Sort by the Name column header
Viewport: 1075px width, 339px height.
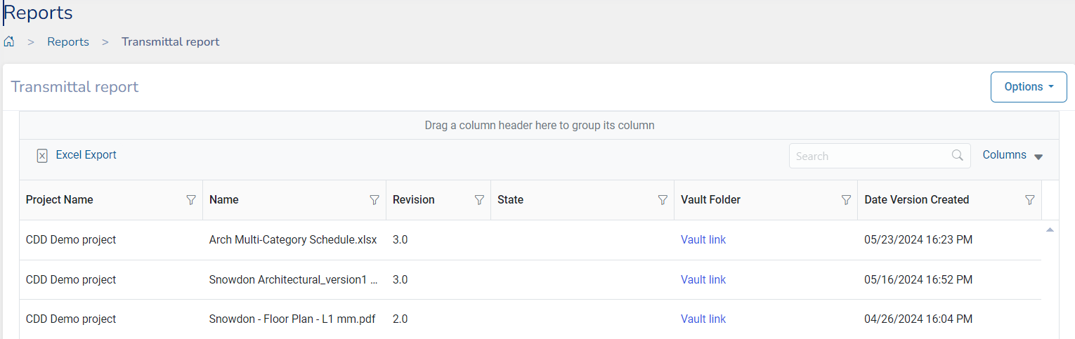(x=224, y=200)
